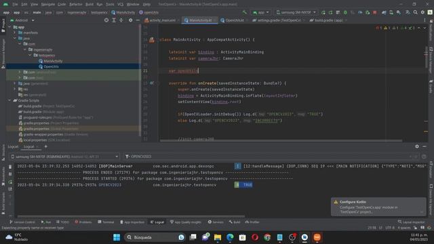The width and height of the screenshot is (434, 244).
Task: Click the red Stop button in toolbar
Action: [375, 12]
